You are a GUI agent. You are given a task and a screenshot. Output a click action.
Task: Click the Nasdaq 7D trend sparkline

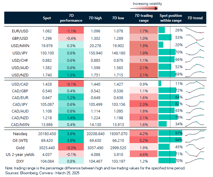pos(195,133)
